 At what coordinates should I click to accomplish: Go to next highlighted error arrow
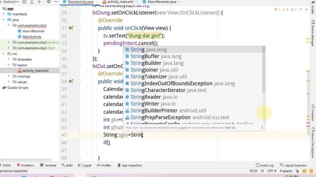pos(307,9)
